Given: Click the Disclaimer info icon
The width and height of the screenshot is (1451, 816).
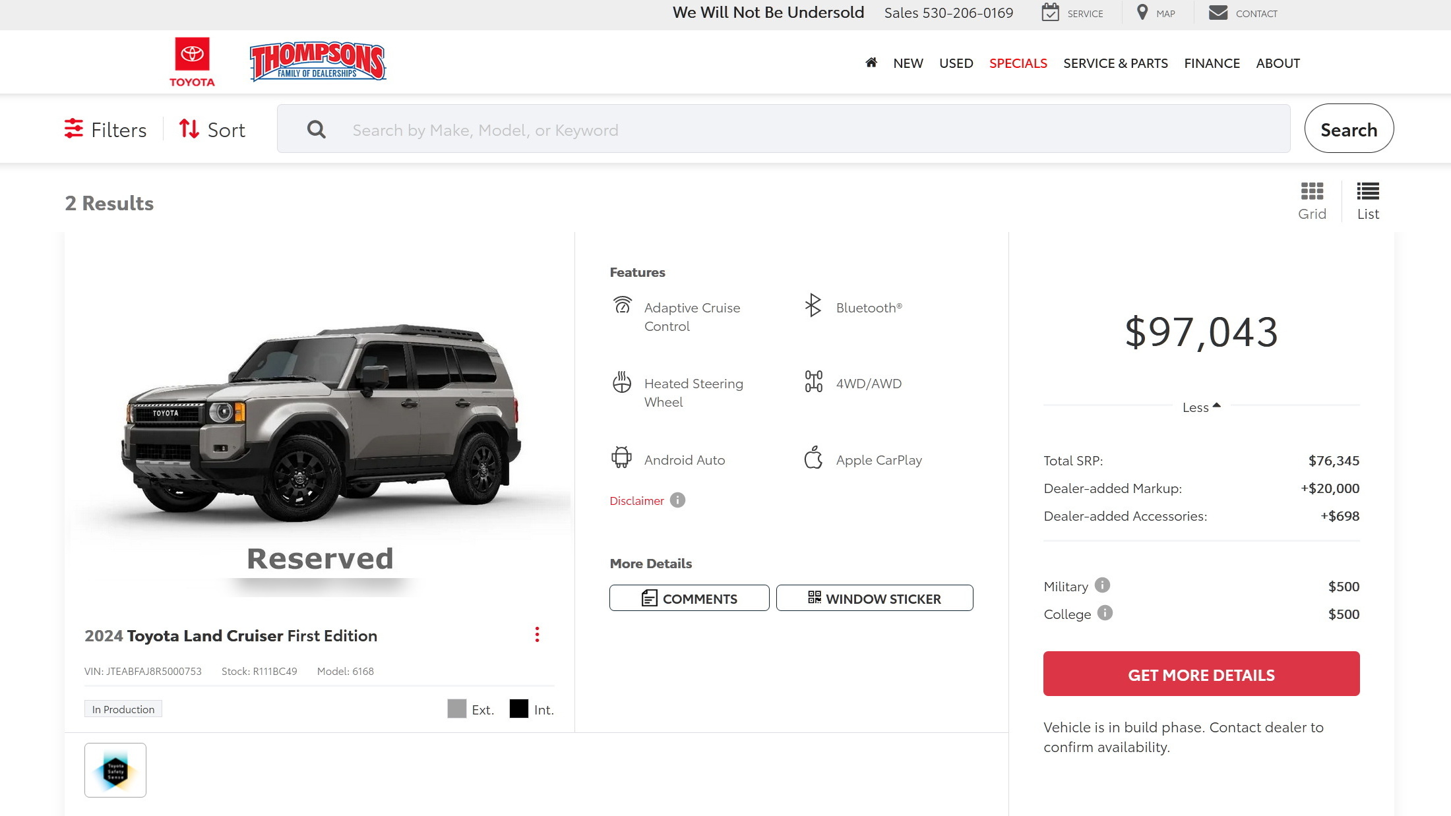Looking at the screenshot, I should click(677, 500).
